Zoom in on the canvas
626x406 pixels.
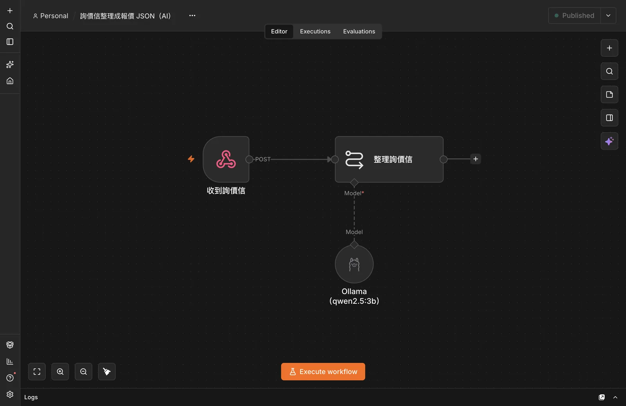(x=60, y=372)
